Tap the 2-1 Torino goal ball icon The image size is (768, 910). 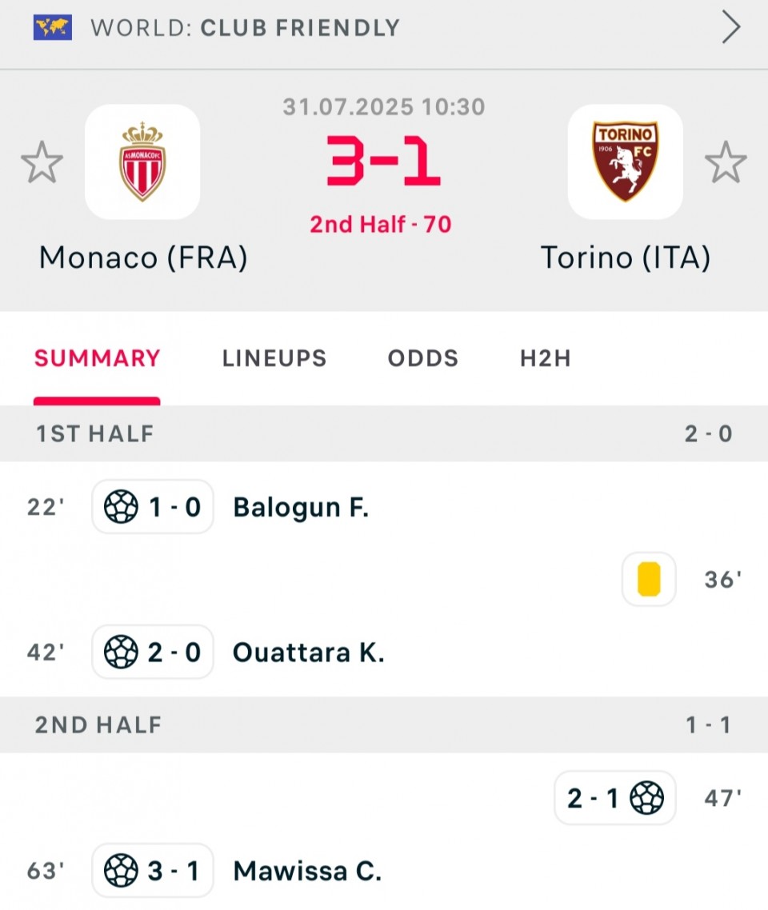click(647, 798)
